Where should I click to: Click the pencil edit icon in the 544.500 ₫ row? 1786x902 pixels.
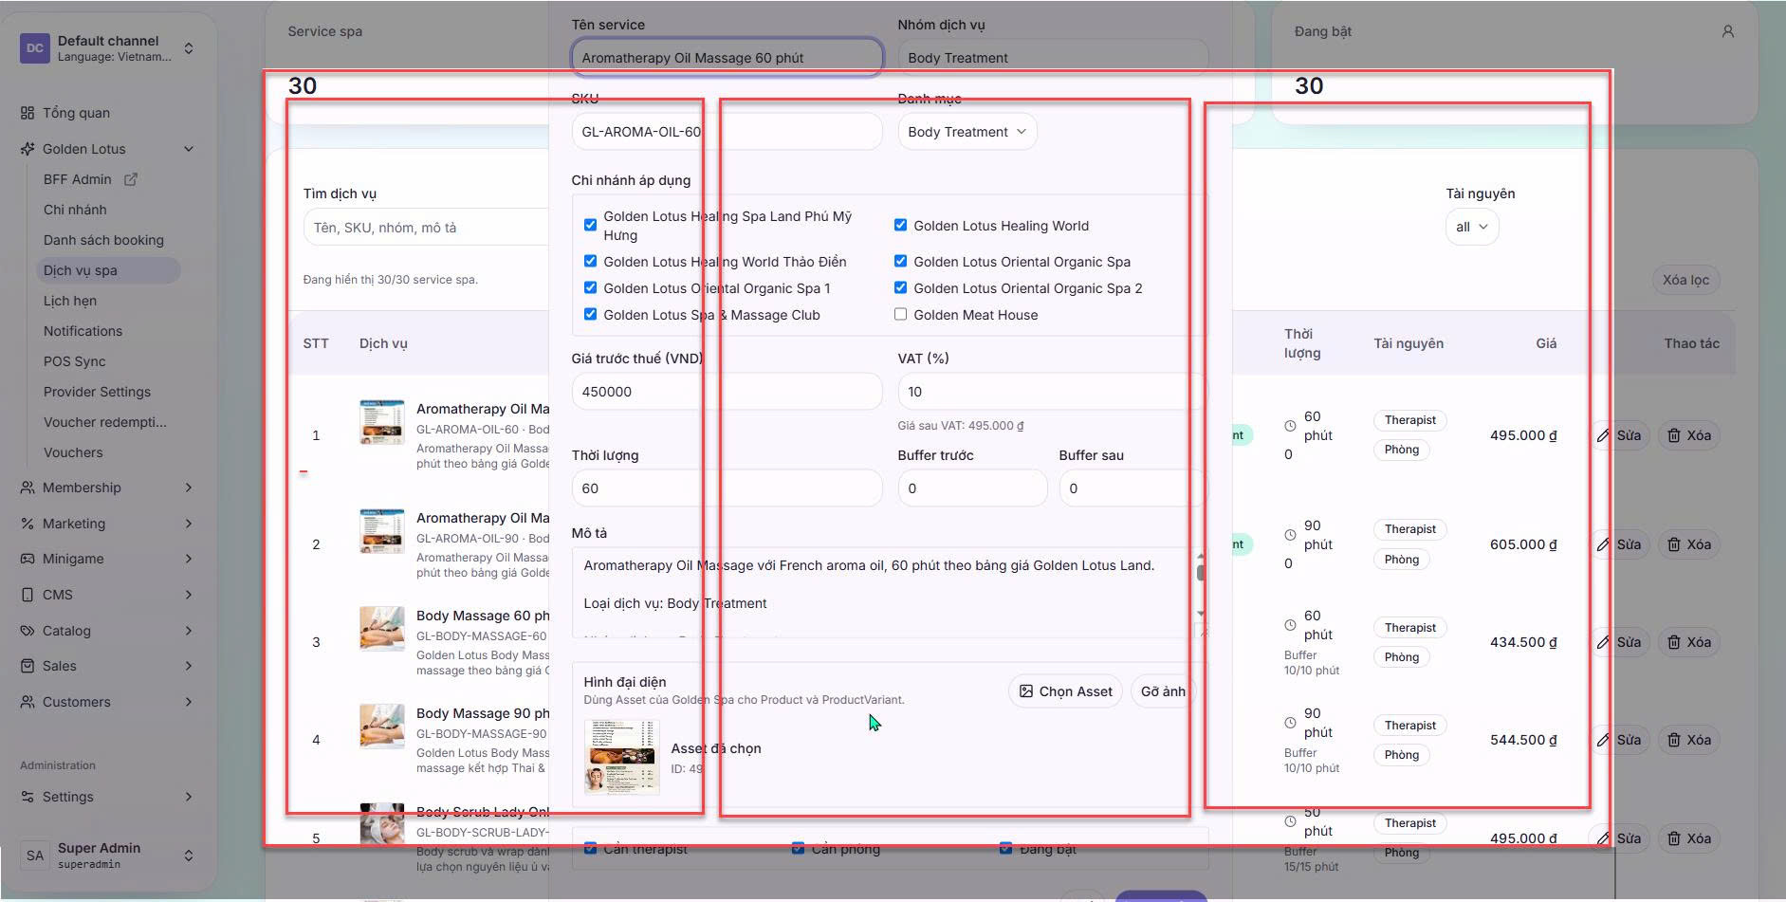pos(1603,740)
